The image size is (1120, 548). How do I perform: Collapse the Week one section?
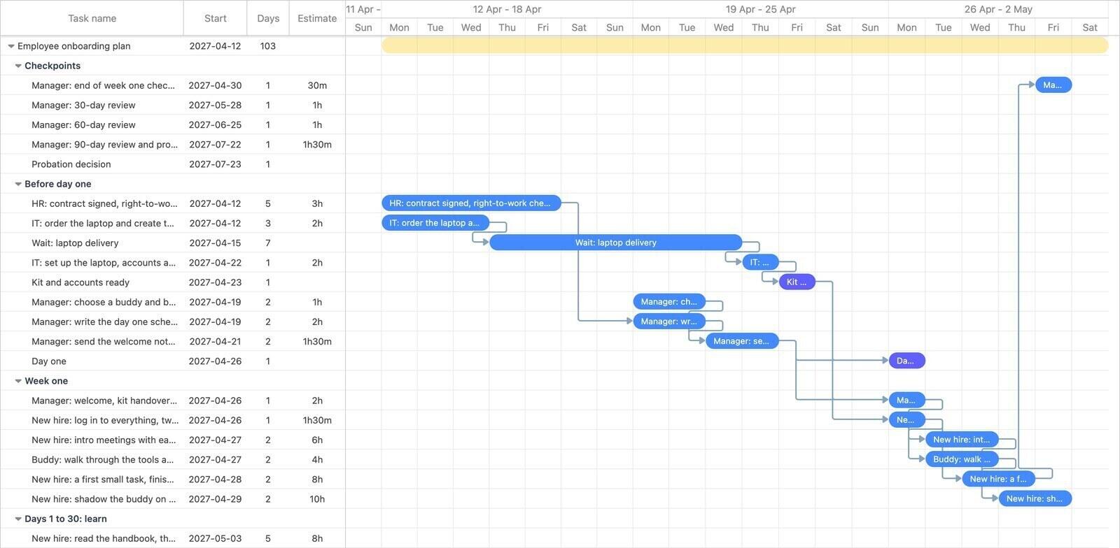coord(18,381)
